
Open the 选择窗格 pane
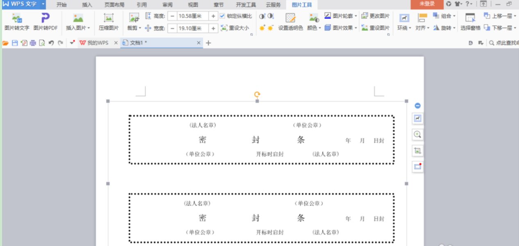(470, 22)
